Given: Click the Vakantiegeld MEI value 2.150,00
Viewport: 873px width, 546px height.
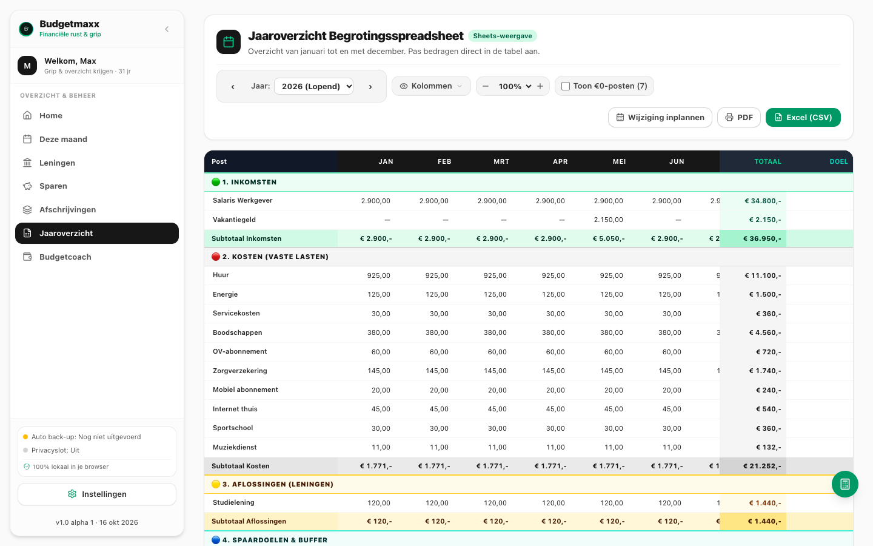Looking at the screenshot, I should (x=609, y=220).
